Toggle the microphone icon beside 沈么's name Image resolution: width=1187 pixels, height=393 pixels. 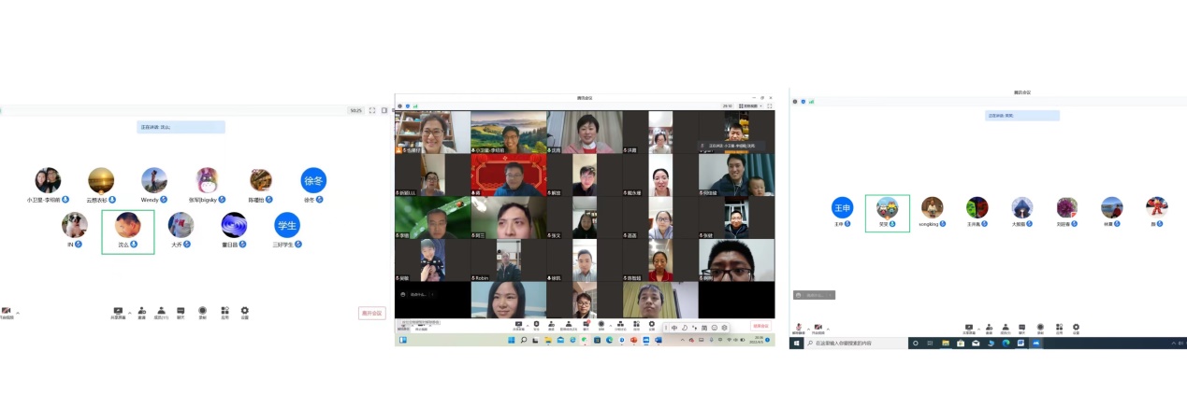coord(134,245)
